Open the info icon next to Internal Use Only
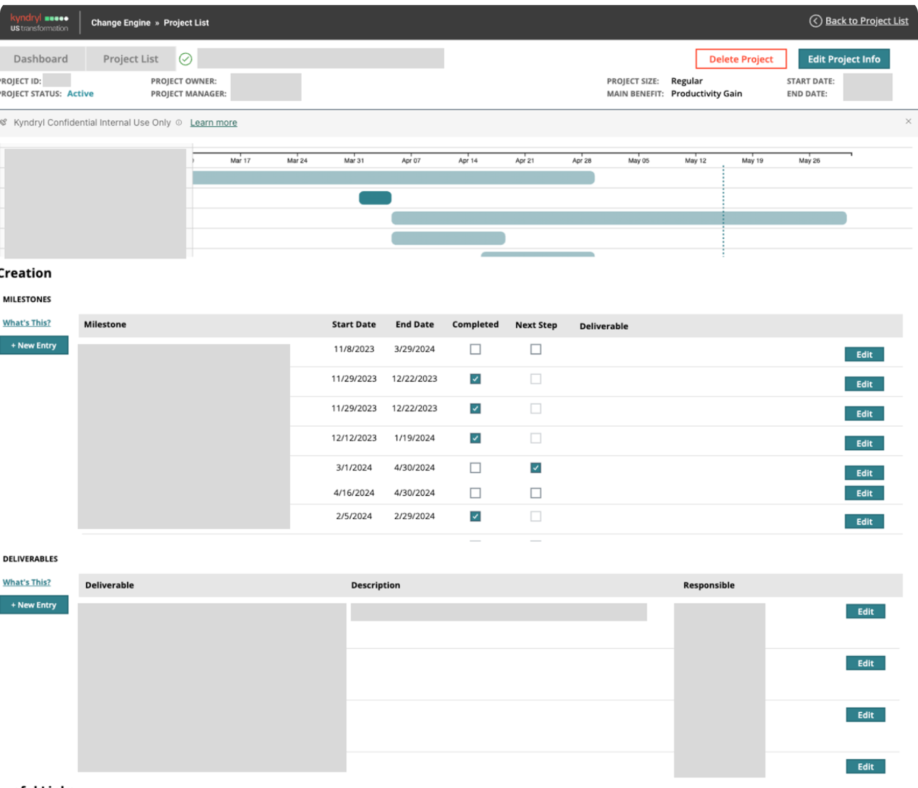The width and height of the screenshot is (918, 788). [179, 123]
